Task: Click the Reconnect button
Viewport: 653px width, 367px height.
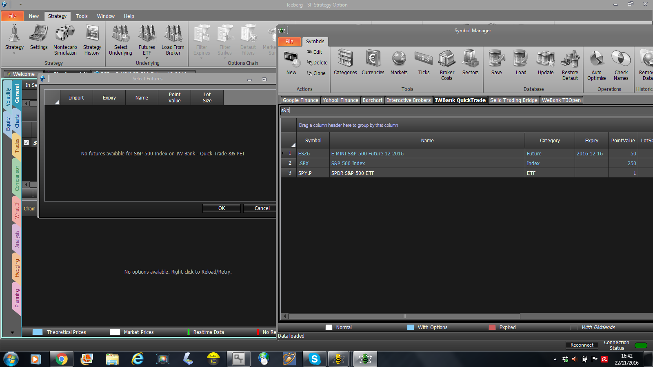Action: coord(582,345)
